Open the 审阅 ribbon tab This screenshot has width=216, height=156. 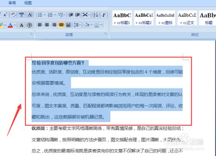pos(12,3)
